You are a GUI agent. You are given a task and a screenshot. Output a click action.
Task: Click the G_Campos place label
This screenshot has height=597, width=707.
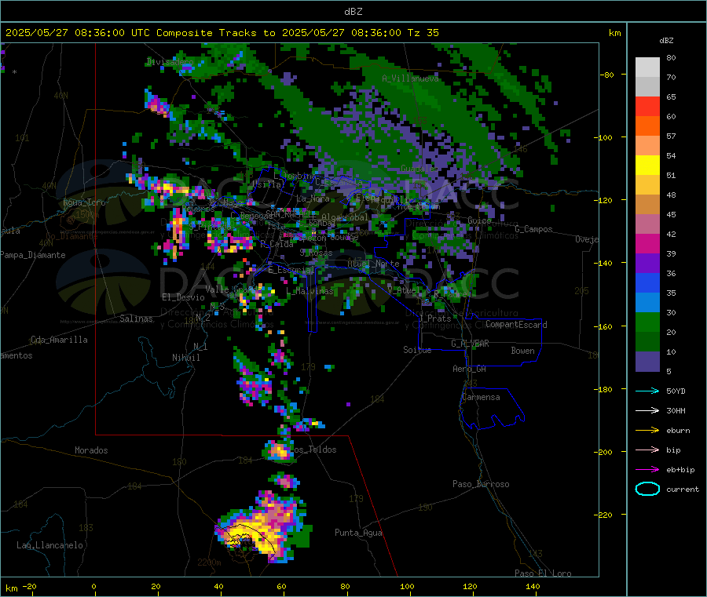click(x=533, y=229)
